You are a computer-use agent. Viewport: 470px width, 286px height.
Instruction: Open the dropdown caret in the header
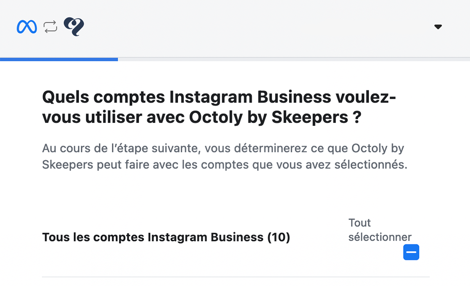pyautogui.click(x=438, y=27)
